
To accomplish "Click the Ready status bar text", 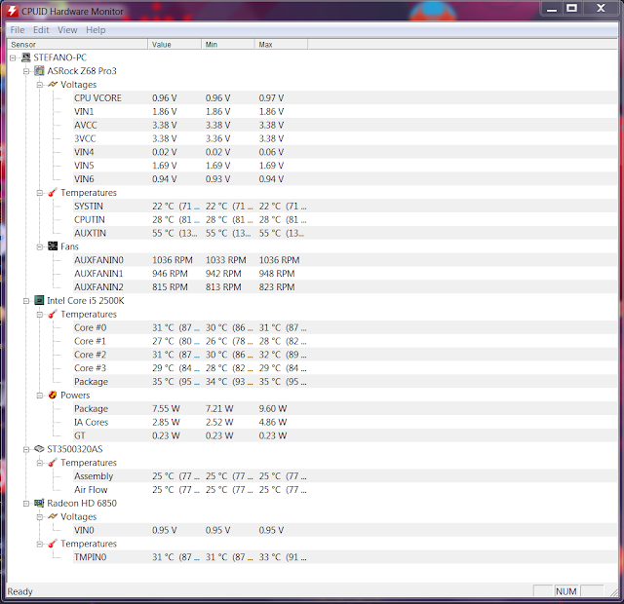I will (19, 592).
